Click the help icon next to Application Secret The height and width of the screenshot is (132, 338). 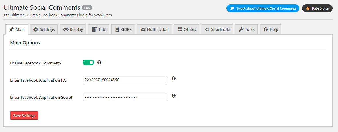pyautogui.click(x=174, y=96)
